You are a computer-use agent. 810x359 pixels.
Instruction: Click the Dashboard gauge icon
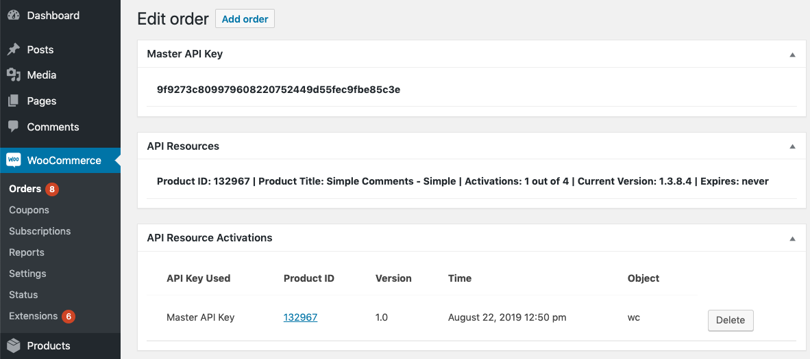point(13,15)
